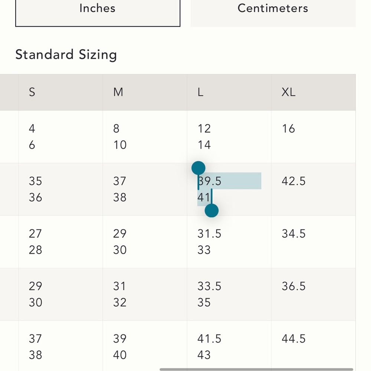Tap the upper text selection handle

point(198,168)
